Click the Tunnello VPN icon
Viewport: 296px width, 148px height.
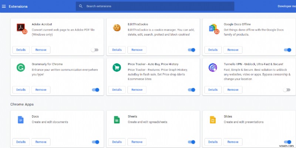pos(213,68)
